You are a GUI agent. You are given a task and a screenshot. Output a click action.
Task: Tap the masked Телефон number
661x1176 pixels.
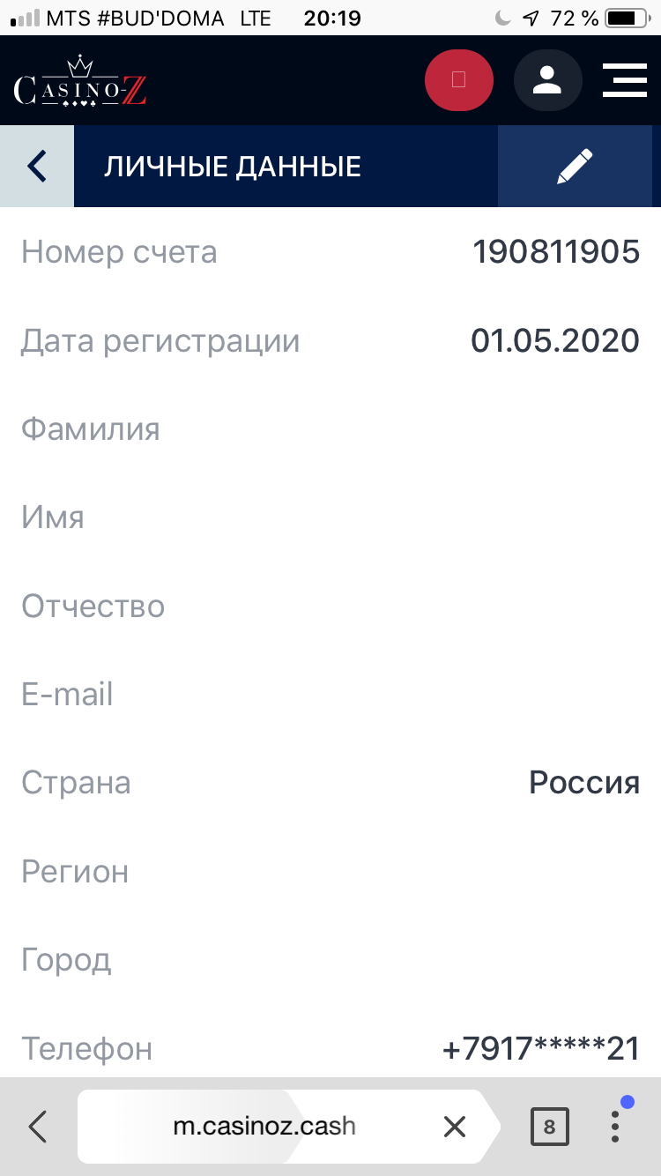point(540,1049)
